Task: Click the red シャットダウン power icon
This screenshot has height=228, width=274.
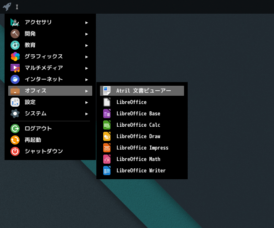Action: click(x=15, y=151)
